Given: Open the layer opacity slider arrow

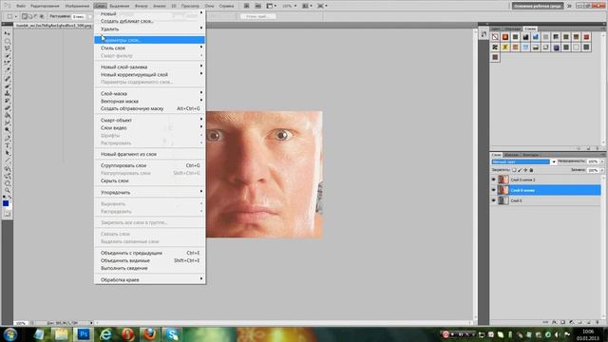Looking at the screenshot, I should [602, 161].
